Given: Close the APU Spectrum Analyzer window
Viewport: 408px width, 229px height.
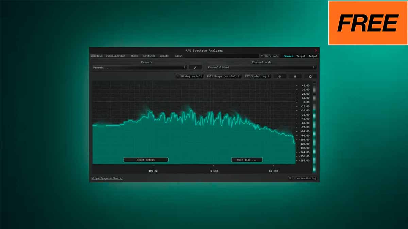Looking at the screenshot, I should 316,51.
